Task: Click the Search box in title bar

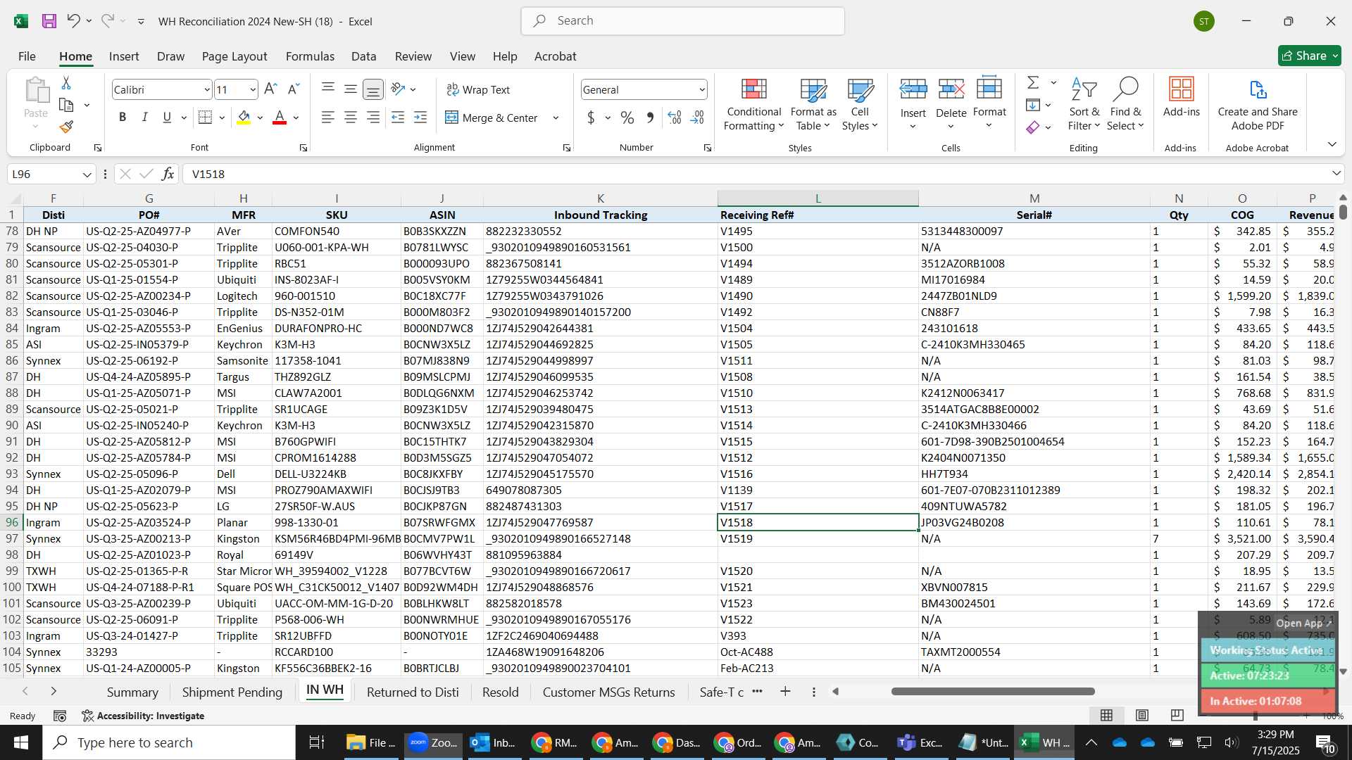Action: 682,21
